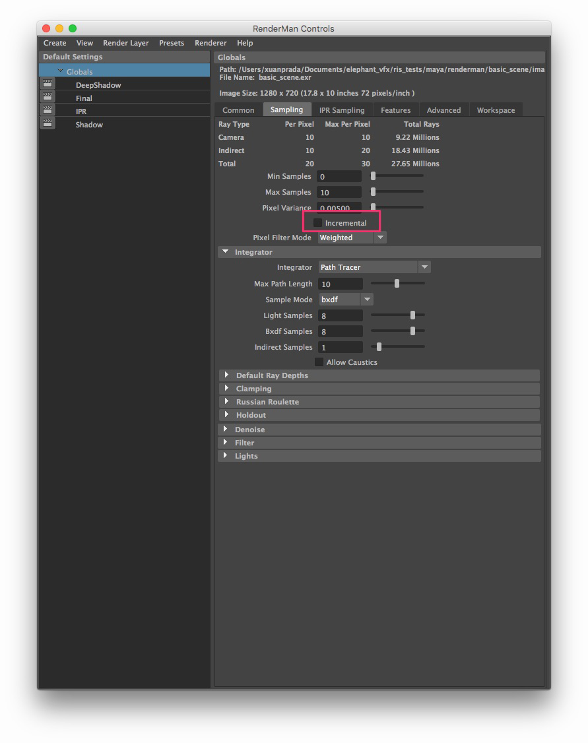Open the Sample Mode bxdf dropdown
This screenshot has height=743, width=588.
coord(346,300)
